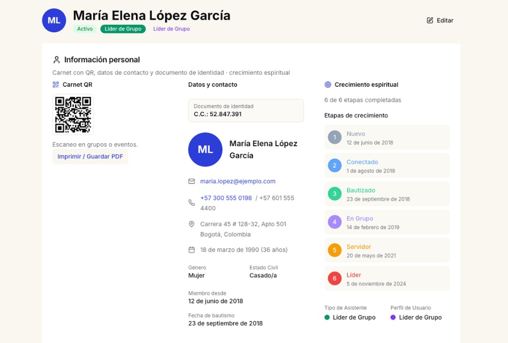Click stage number 3 circle for Bautizado
Viewport: 508px width, 343px height.
[x=335, y=193]
